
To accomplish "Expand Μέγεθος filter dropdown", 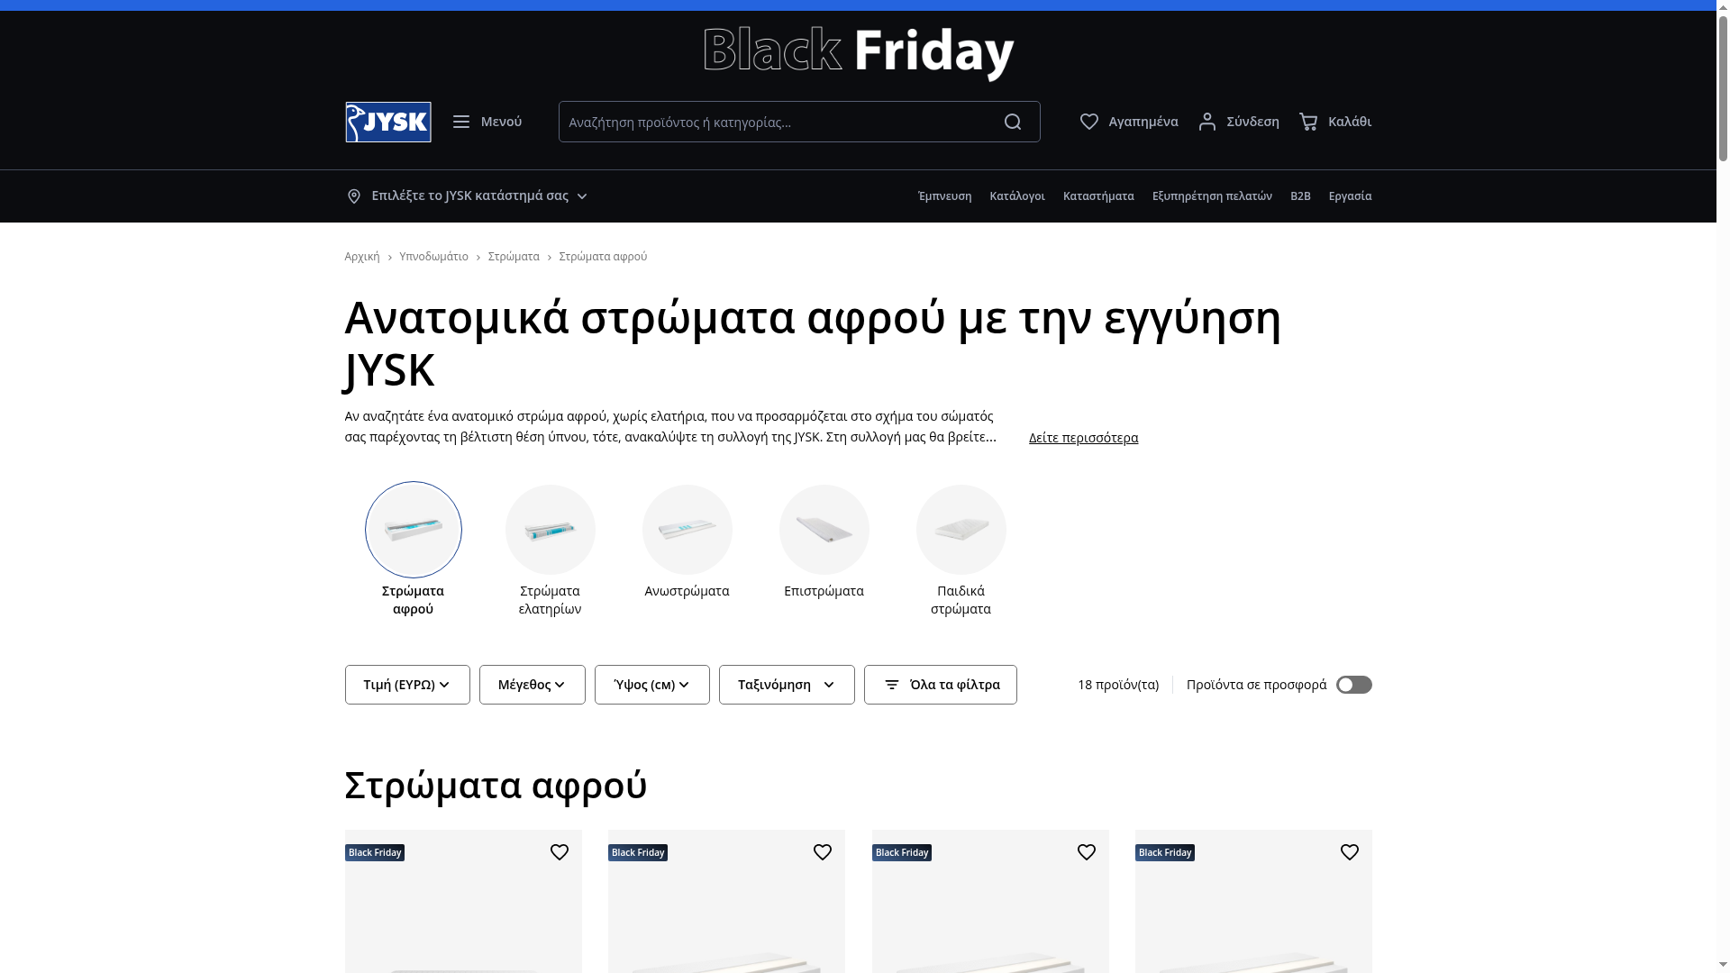I will pyautogui.click(x=533, y=685).
